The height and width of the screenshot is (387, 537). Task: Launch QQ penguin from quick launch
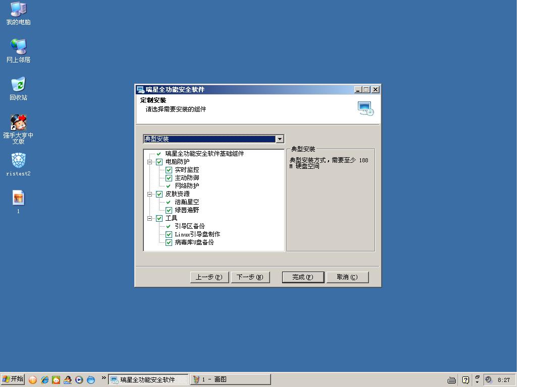[x=68, y=379]
